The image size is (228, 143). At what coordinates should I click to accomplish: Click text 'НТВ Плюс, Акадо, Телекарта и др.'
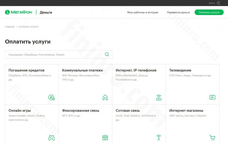coord(190,75)
